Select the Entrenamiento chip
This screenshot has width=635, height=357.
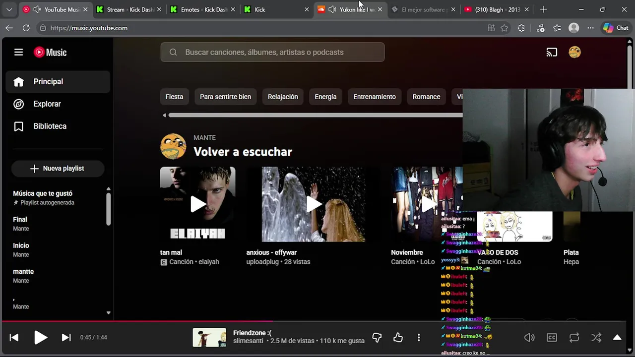(375, 97)
